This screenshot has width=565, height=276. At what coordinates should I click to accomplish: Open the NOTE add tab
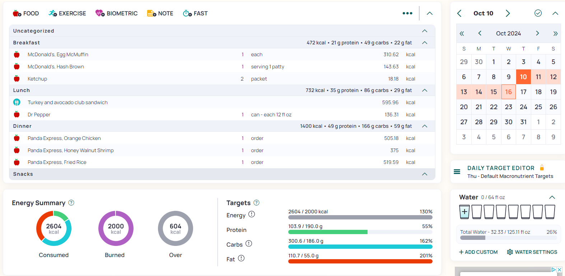tap(160, 13)
